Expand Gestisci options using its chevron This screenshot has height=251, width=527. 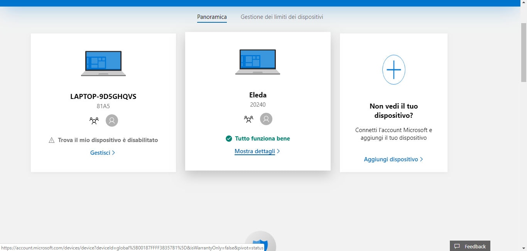[114, 152]
